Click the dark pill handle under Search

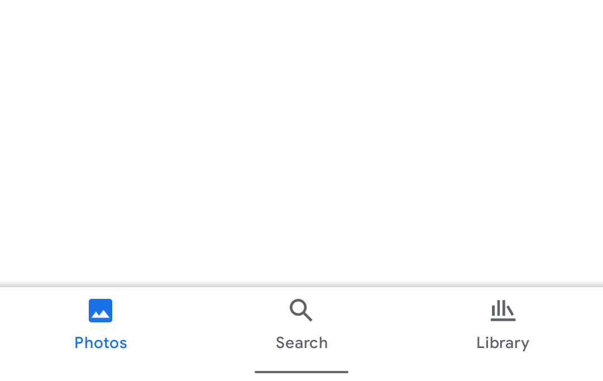click(x=301, y=372)
